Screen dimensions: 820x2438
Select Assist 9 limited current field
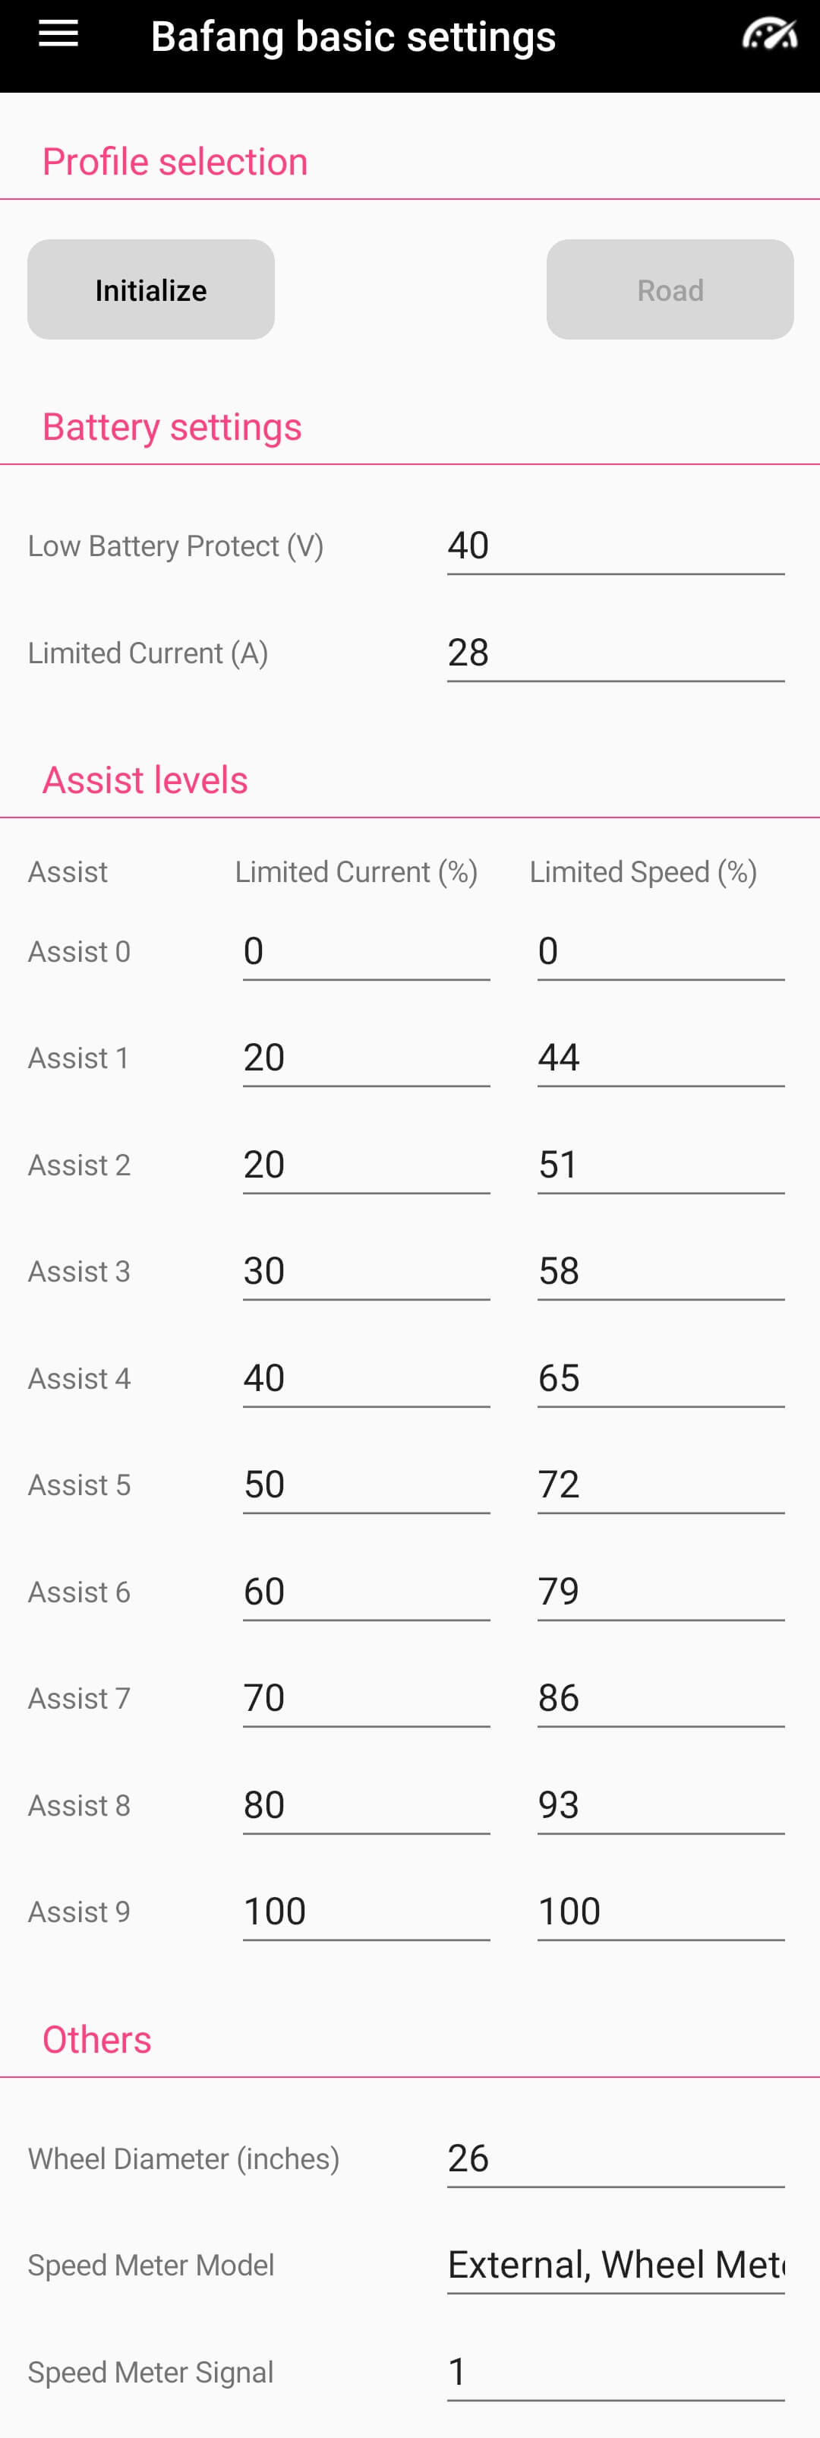(x=366, y=1911)
